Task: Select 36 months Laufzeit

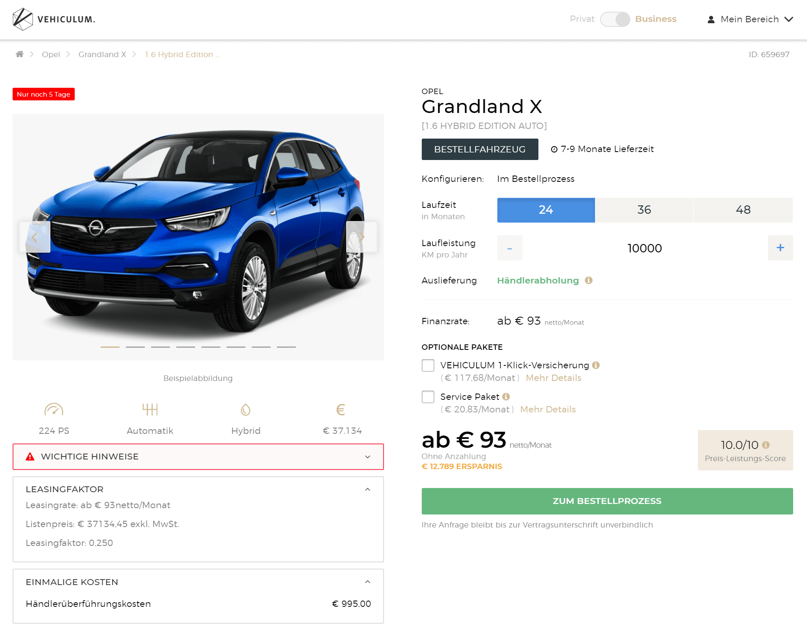Action: [644, 210]
